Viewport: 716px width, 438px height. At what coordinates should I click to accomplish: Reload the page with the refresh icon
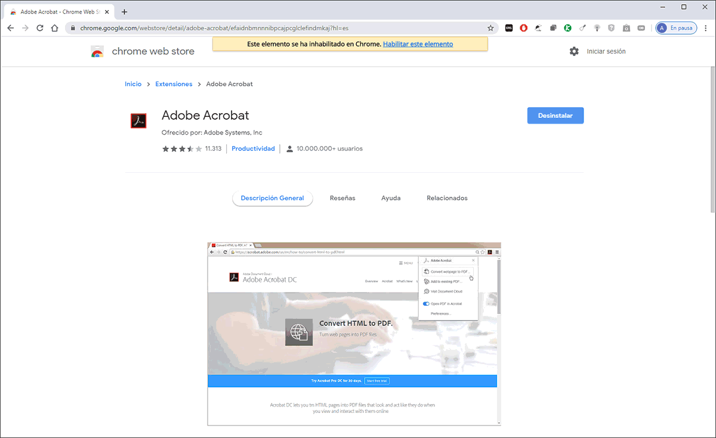point(40,28)
